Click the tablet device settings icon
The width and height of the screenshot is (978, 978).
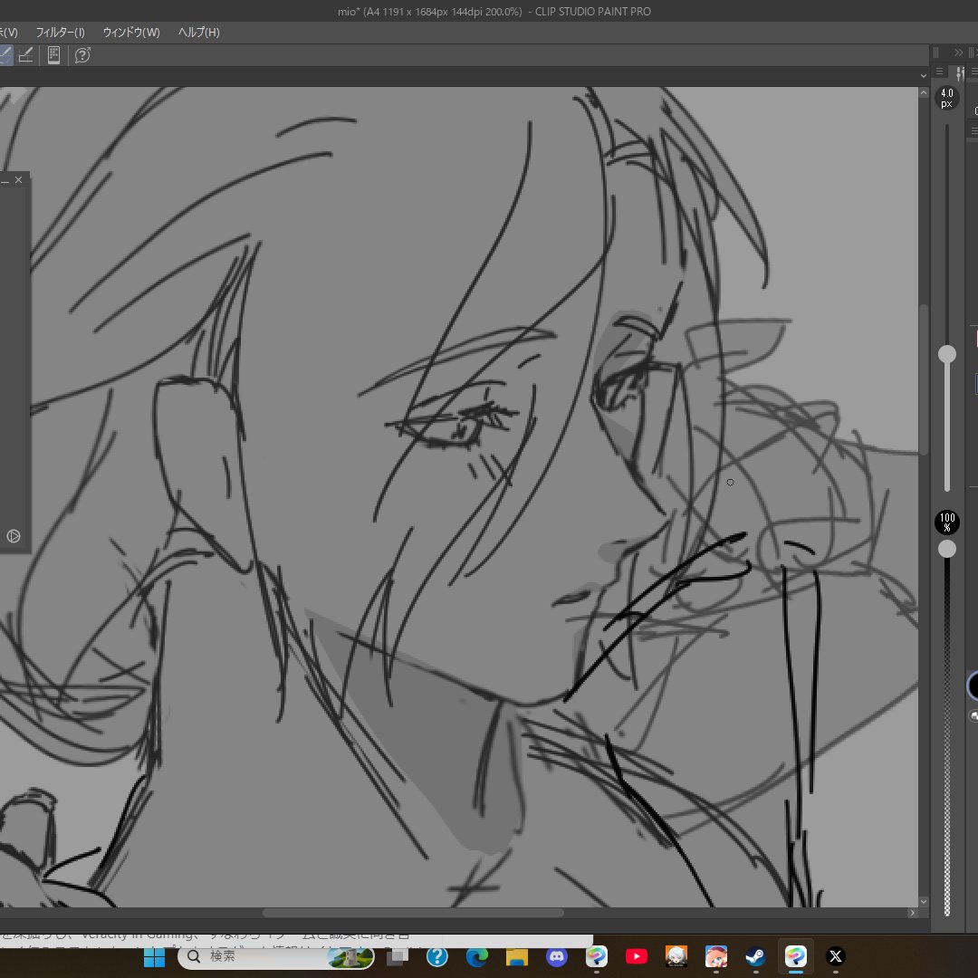53,55
